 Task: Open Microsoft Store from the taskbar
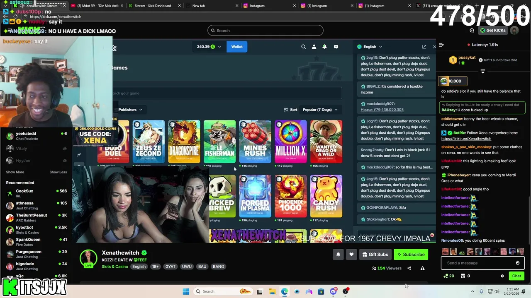tap(321, 291)
